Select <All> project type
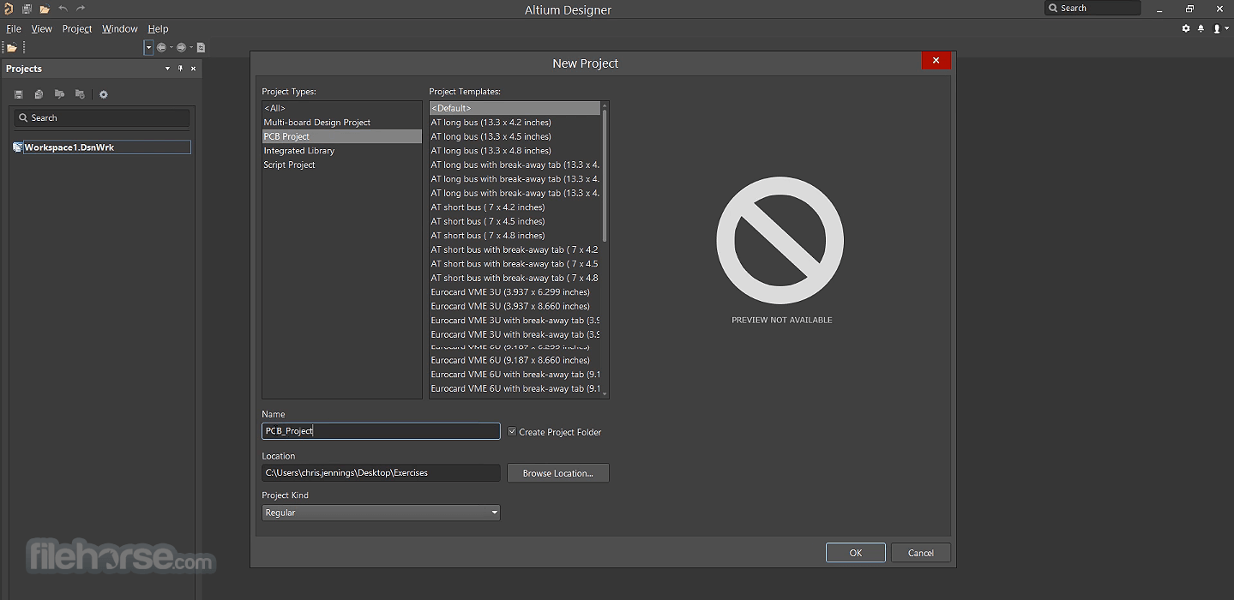Image resolution: width=1234 pixels, height=600 pixels. [x=341, y=108]
